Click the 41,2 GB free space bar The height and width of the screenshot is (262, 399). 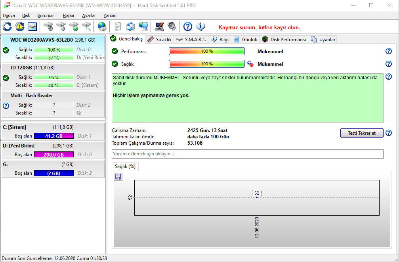point(54,136)
